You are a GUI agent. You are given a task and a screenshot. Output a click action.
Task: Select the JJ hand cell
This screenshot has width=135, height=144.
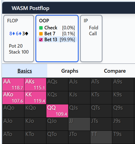[79, 124]
